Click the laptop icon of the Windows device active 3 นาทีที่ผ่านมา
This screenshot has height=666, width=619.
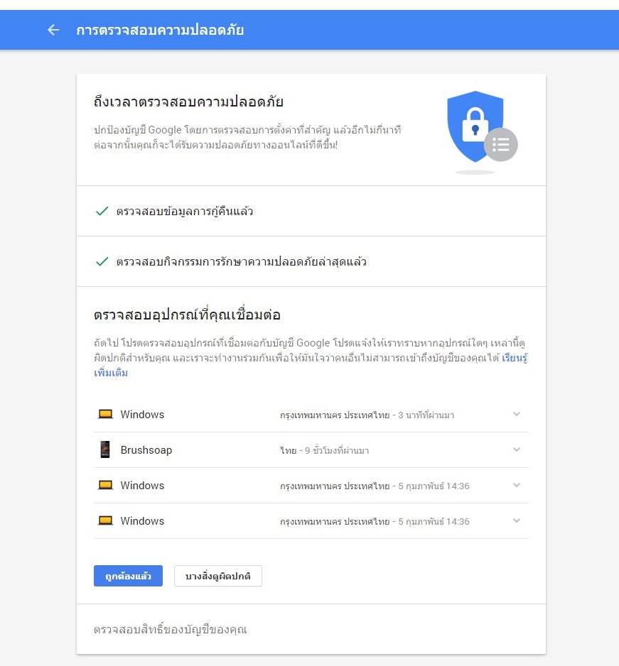pos(105,414)
